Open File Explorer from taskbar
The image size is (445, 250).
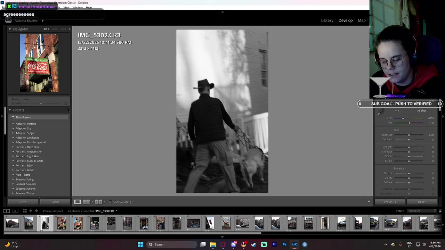[x=213, y=244]
